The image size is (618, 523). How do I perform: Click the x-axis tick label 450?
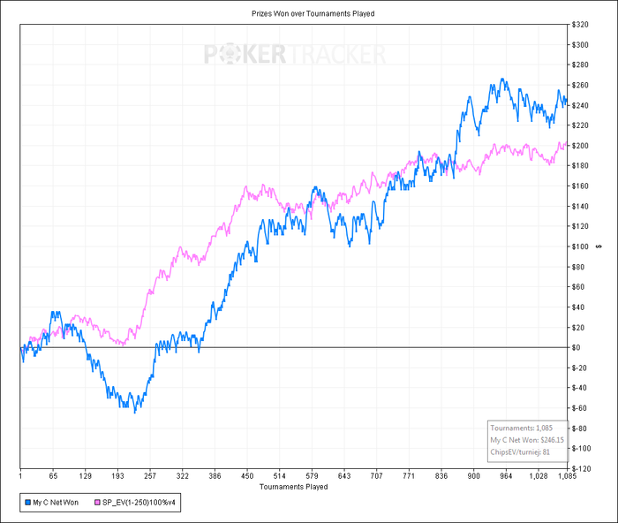(x=247, y=476)
